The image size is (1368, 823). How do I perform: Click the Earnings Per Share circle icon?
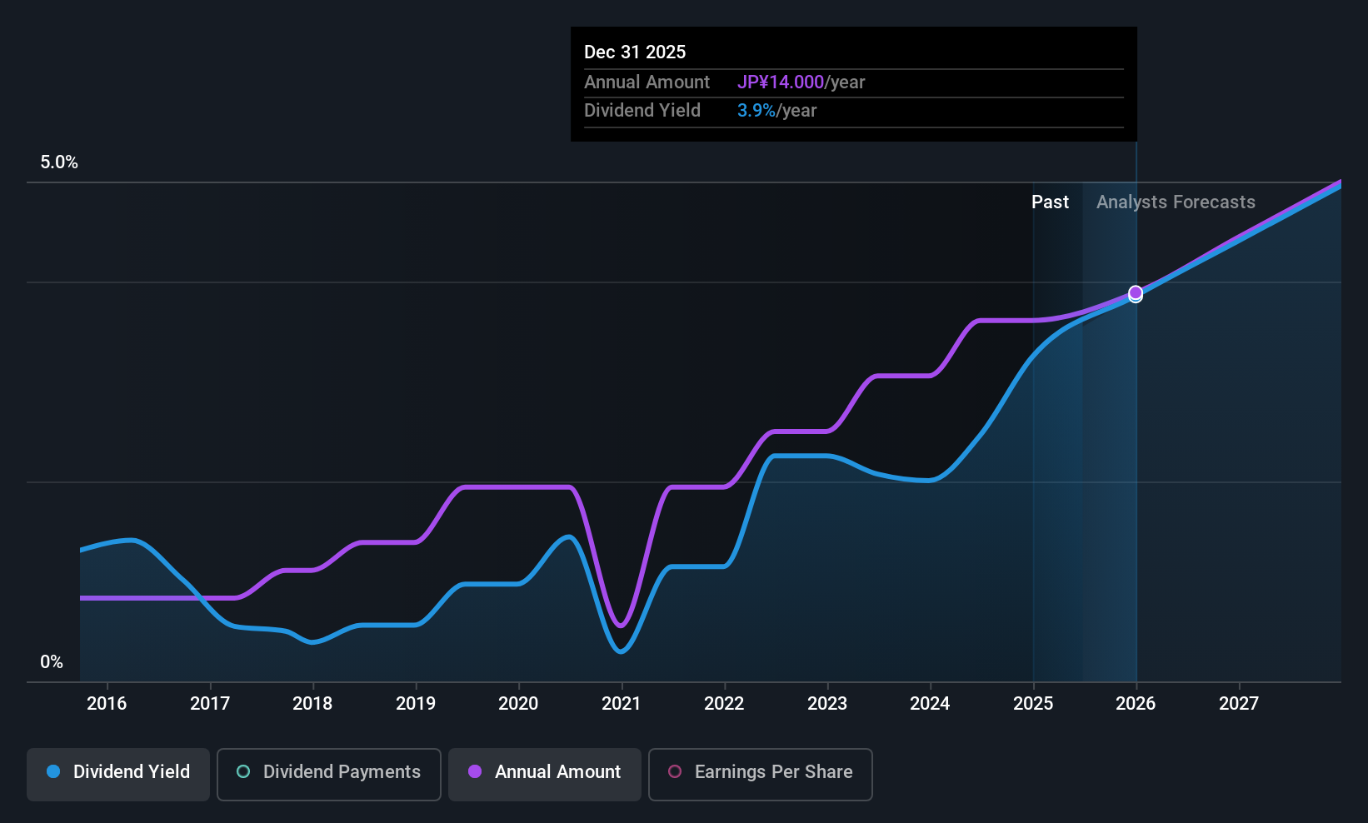coord(675,771)
